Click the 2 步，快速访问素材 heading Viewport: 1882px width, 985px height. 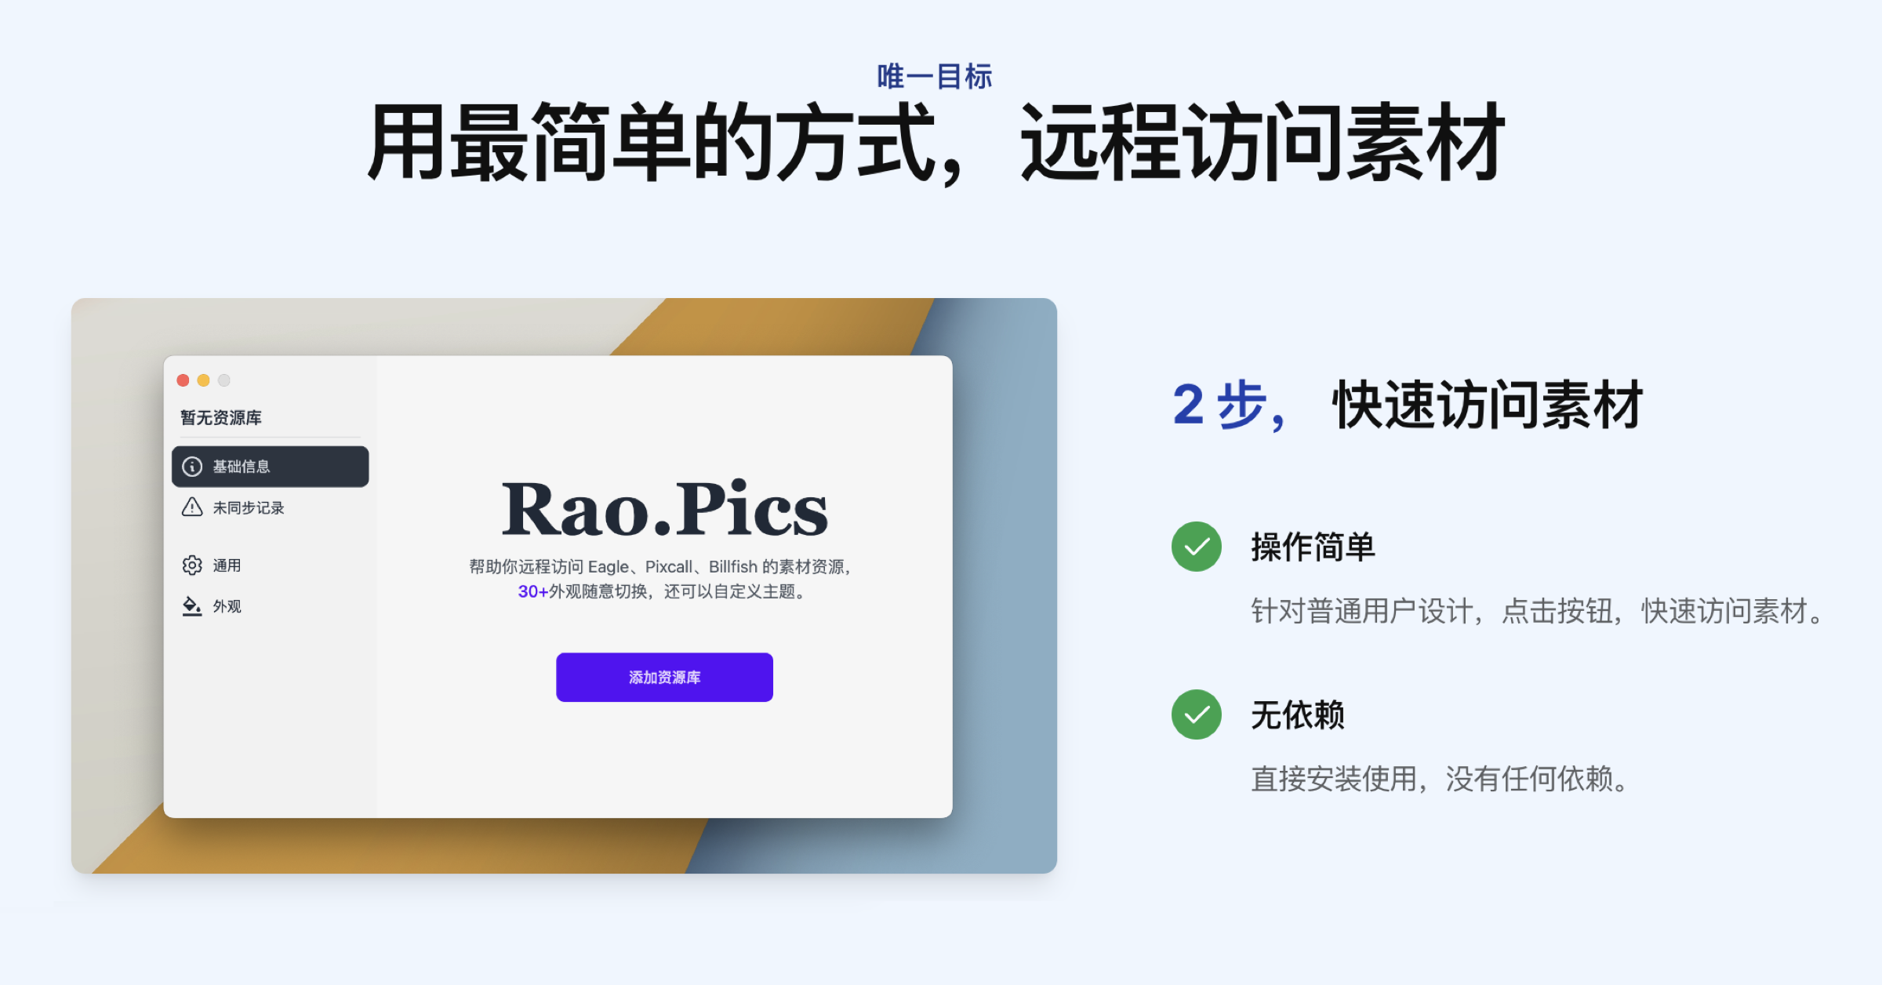(x=1408, y=405)
